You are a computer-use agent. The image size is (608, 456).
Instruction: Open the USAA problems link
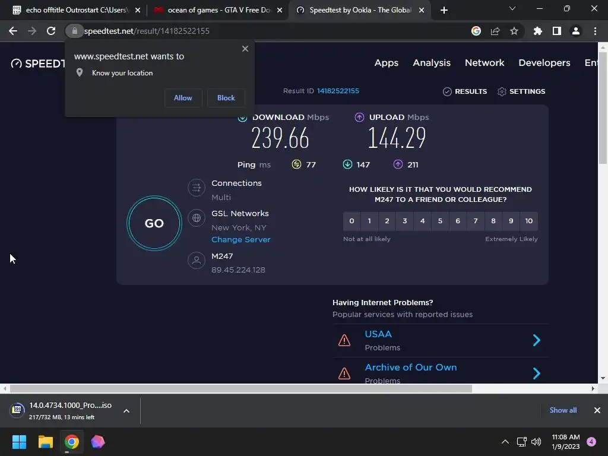(378, 334)
